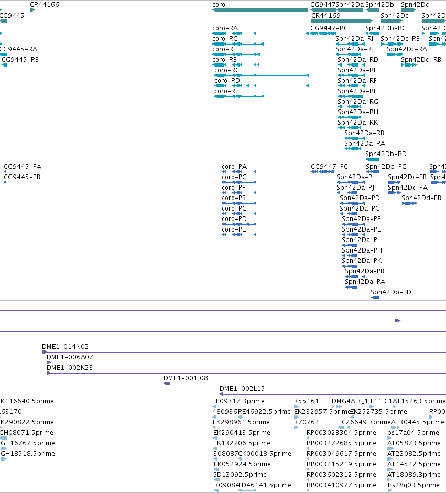Screen dimensions: 446x493
Task: Select the coro-RG transcript
Action: [x=238, y=44]
